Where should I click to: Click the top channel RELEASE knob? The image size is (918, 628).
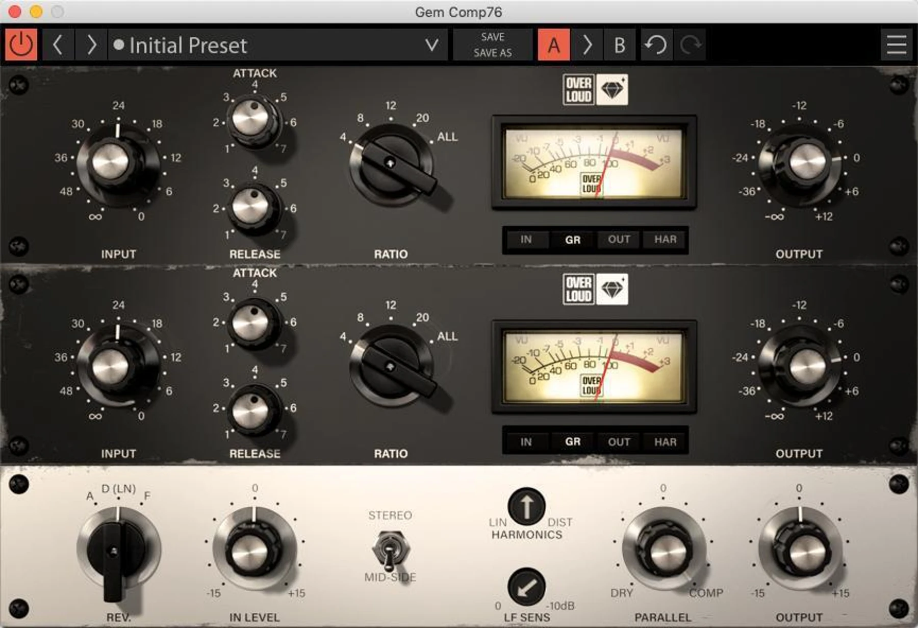253,207
